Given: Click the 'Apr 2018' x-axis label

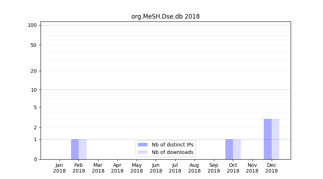Looking at the screenshot, I should pos(117,168).
